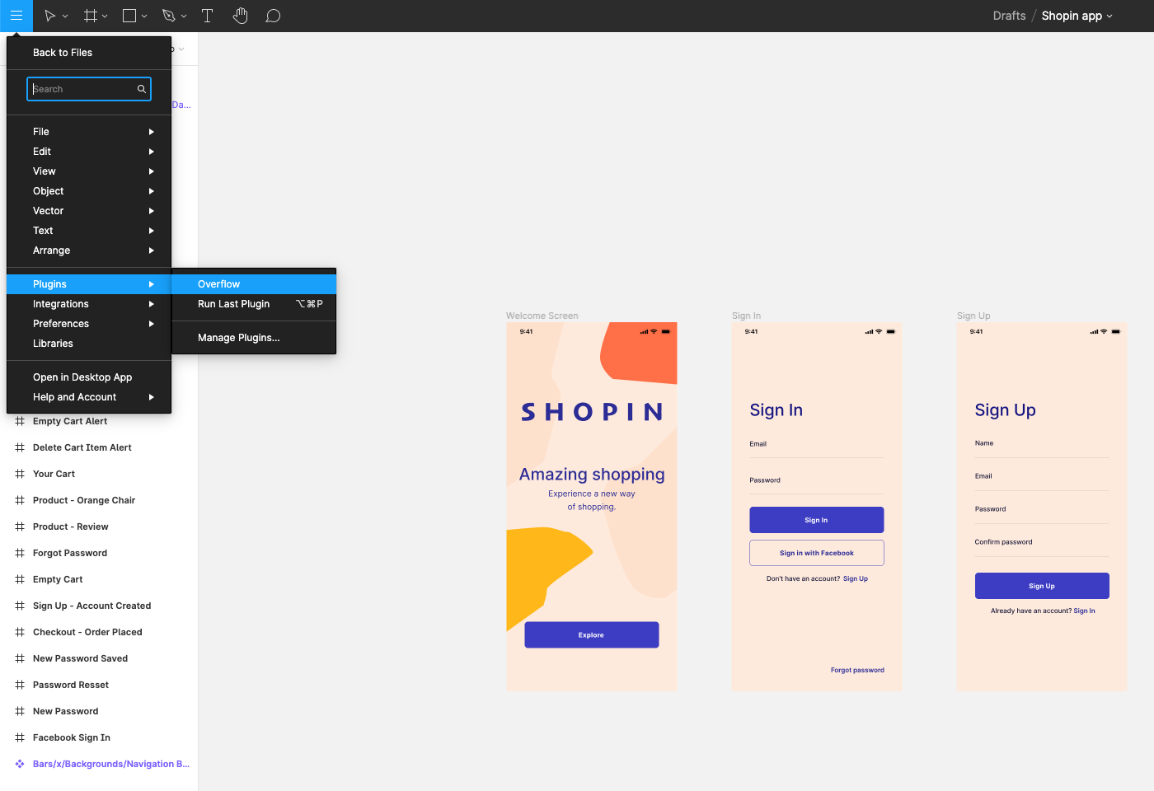Open the Object menu entry
This screenshot has height=791, width=1154.
click(48, 190)
